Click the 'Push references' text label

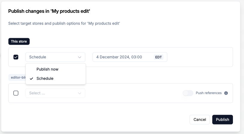(x=209, y=93)
